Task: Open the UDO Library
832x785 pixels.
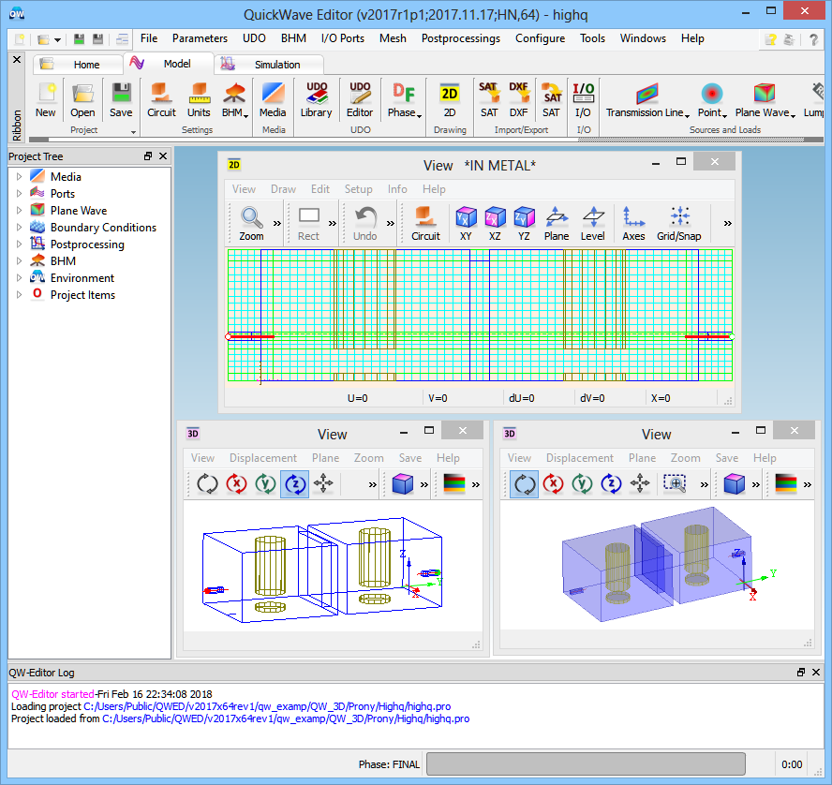Action: point(316,99)
